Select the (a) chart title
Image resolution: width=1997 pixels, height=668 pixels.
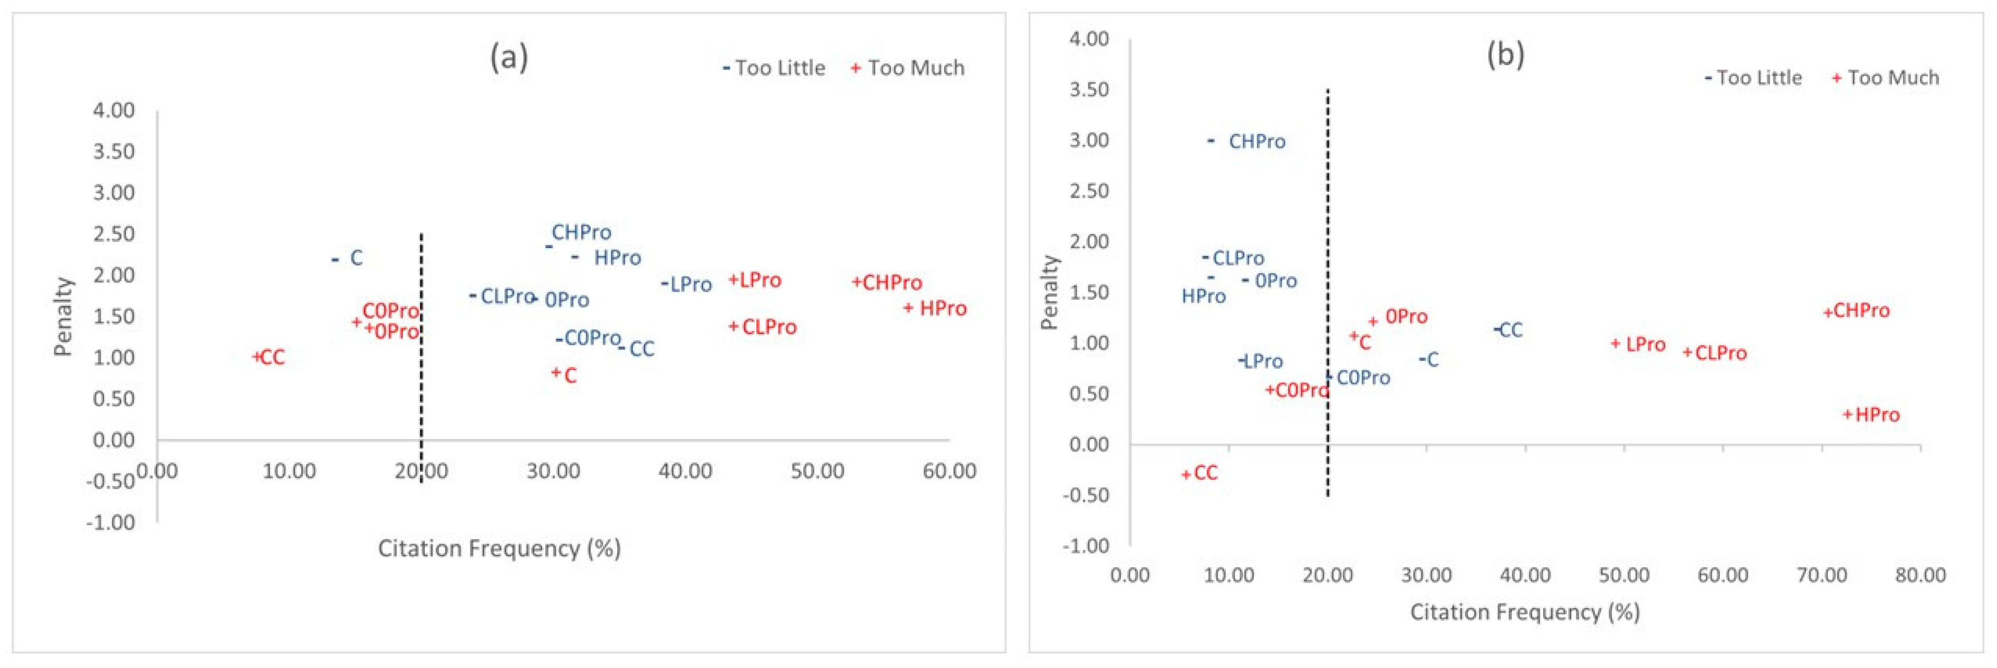[509, 57]
